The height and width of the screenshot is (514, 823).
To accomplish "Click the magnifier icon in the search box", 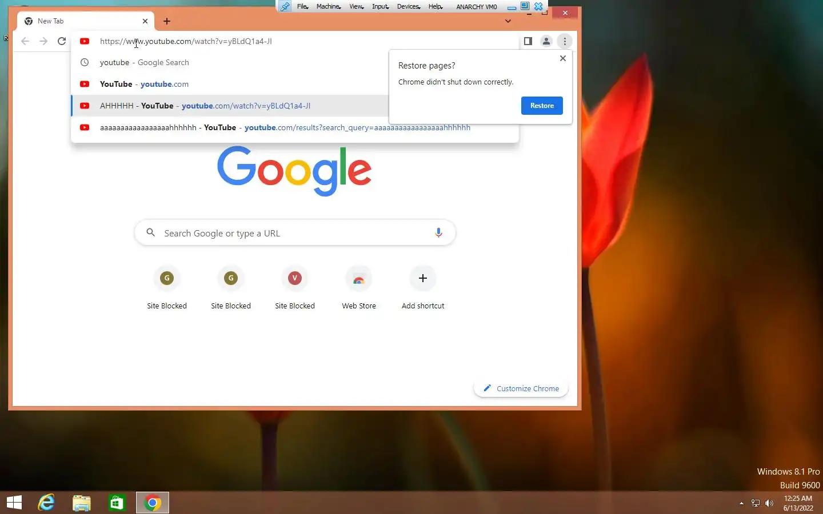I will coord(151,232).
